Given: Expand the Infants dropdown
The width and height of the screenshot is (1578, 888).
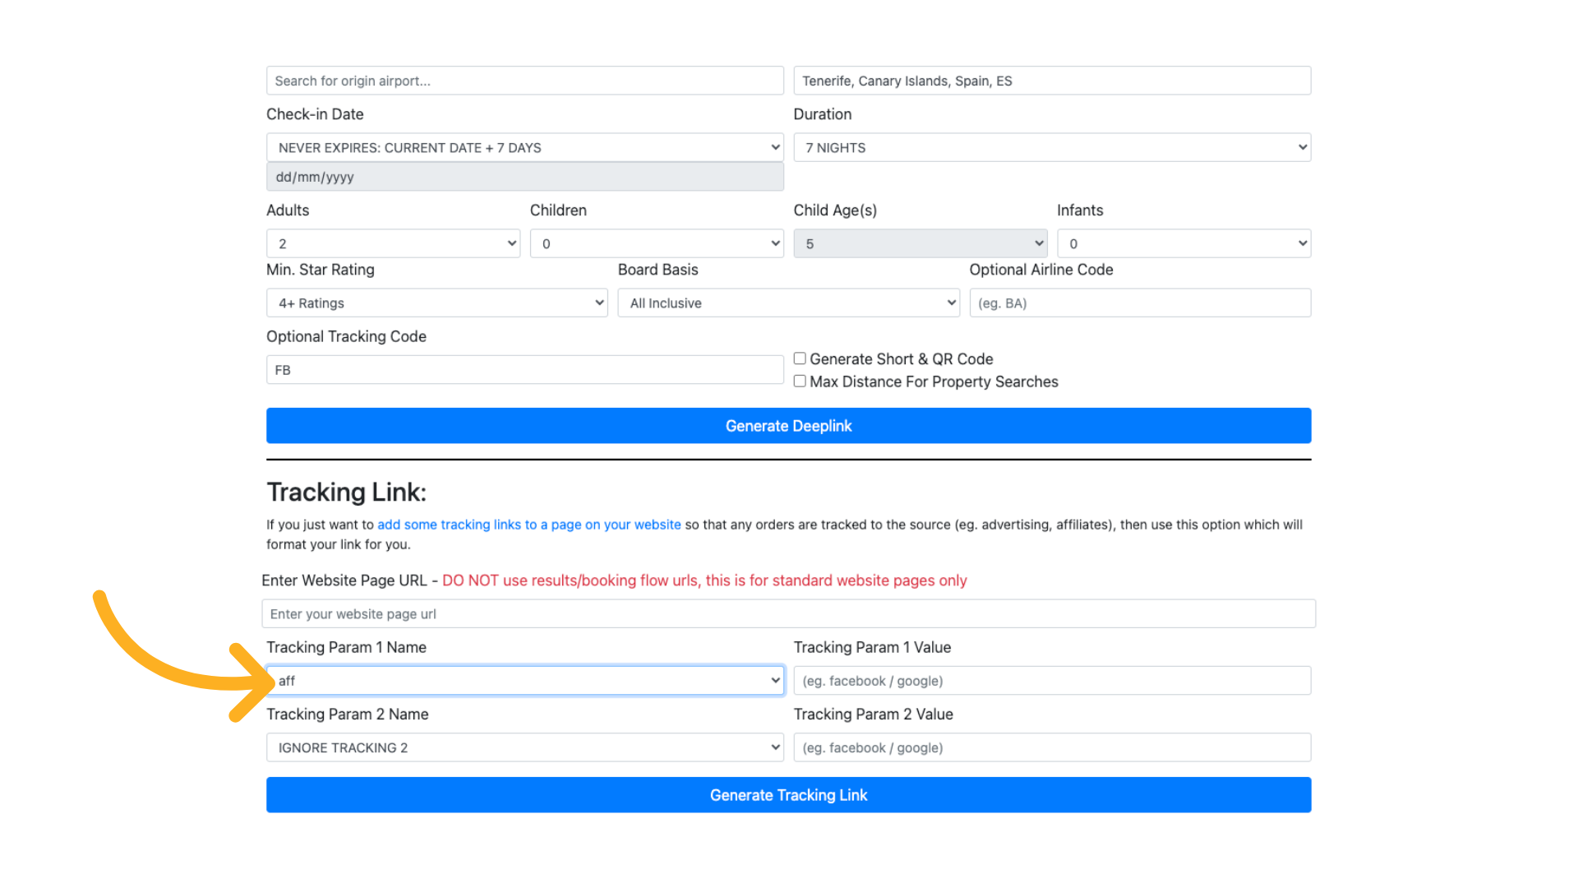Looking at the screenshot, I should coord(1183,243).
